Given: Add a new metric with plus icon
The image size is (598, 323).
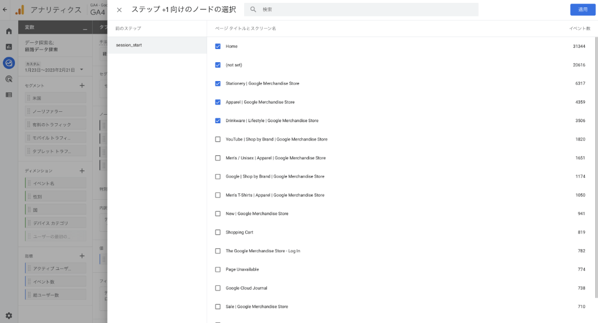Looking at the screenshot, I should point(82,256).
